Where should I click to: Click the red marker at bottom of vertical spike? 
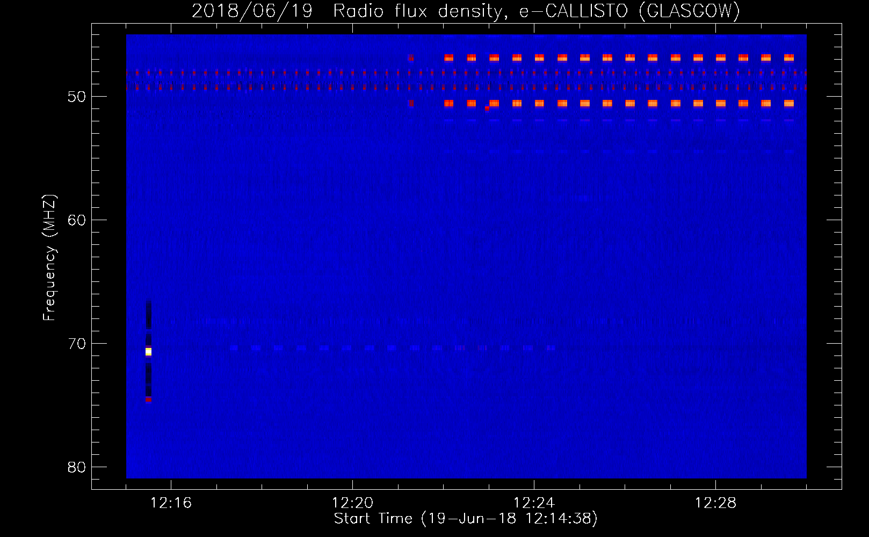[148, 399]
